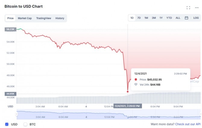202x128 pixels.
Task: Select the Price tab
Action: [10, 18]
